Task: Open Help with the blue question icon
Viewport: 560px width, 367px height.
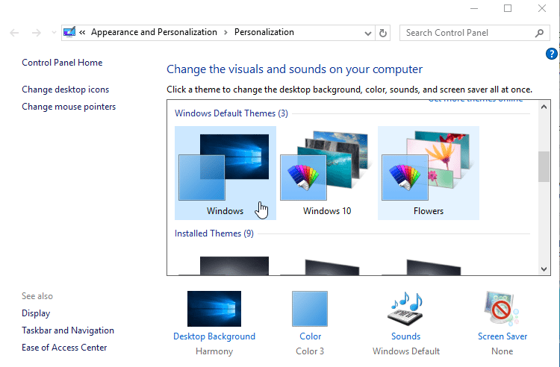Action: [552, 54]
